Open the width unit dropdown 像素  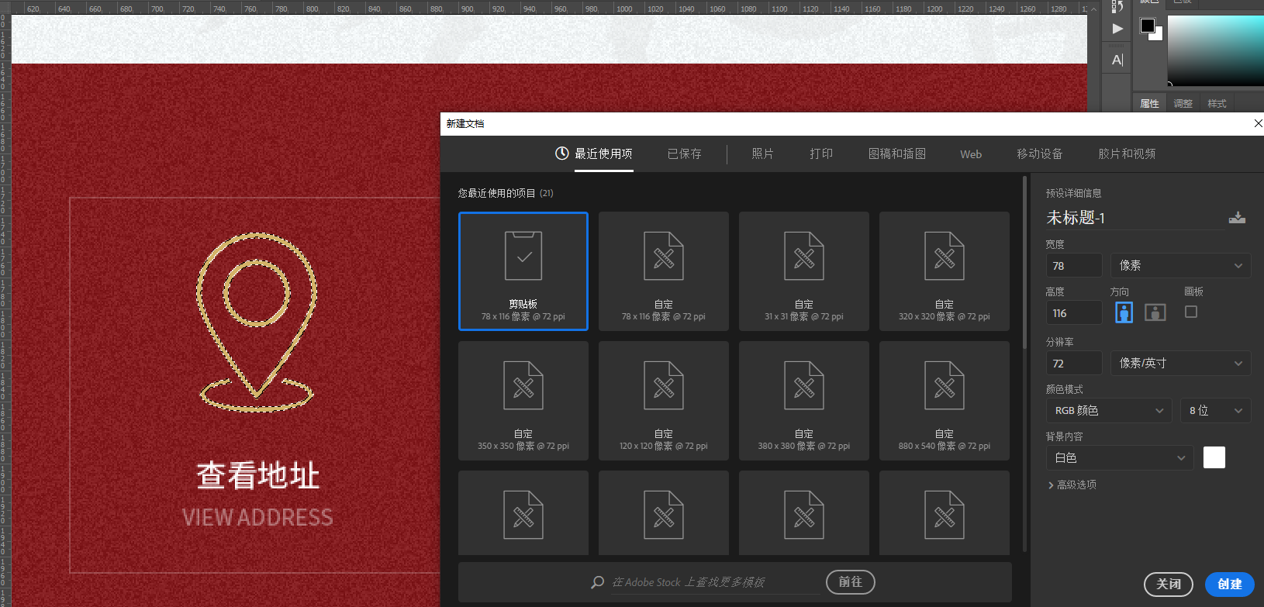click(1180, 265)
